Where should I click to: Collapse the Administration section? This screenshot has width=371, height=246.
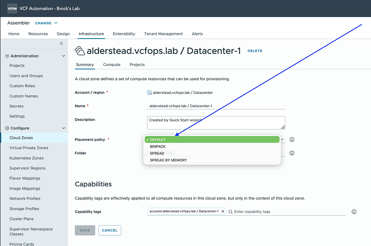pyautogui.click(x=63, y=56)
